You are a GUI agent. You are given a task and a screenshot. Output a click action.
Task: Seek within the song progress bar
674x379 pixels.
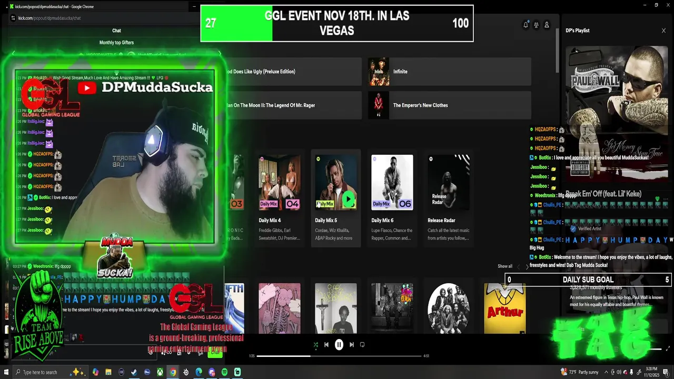pyautogui.click(x=339, y=356)
